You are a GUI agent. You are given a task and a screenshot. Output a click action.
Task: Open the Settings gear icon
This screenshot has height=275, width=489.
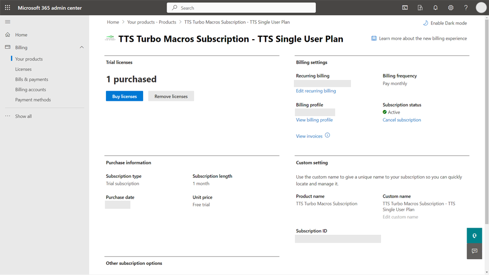pyautogui.click(x=451, y=8)
